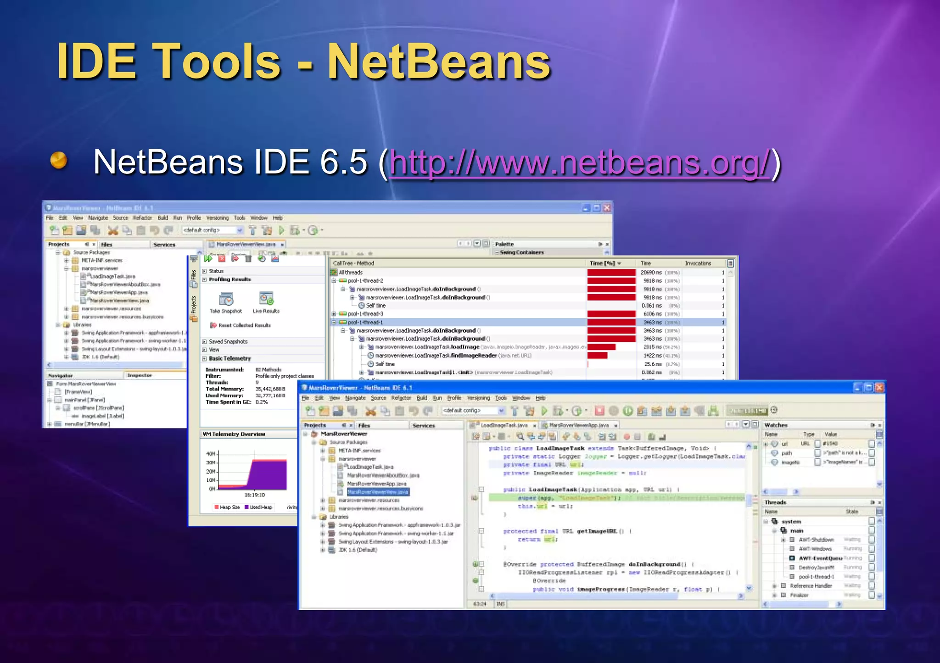The height and width of the screenshot is (663, 940).
Task: Click Clean and Build icon in front toolbar
Action: pyautogui.click(x=529, y=411)
